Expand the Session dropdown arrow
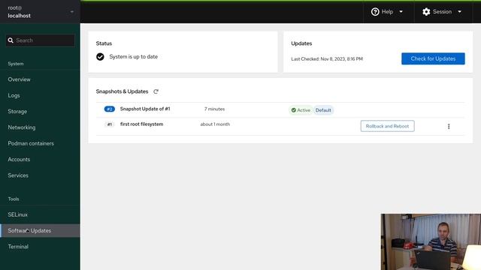 (x=459, y=12)
